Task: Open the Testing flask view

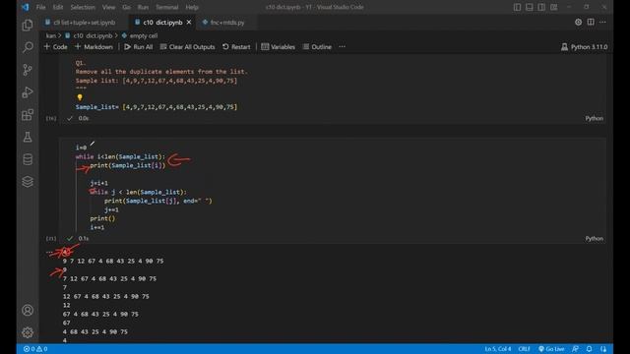Action: [28, 138]
